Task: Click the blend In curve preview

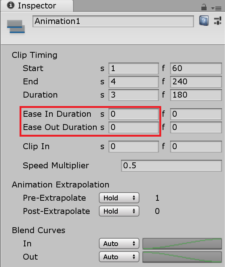Action: pyautogui.click(x=182, y=243)
